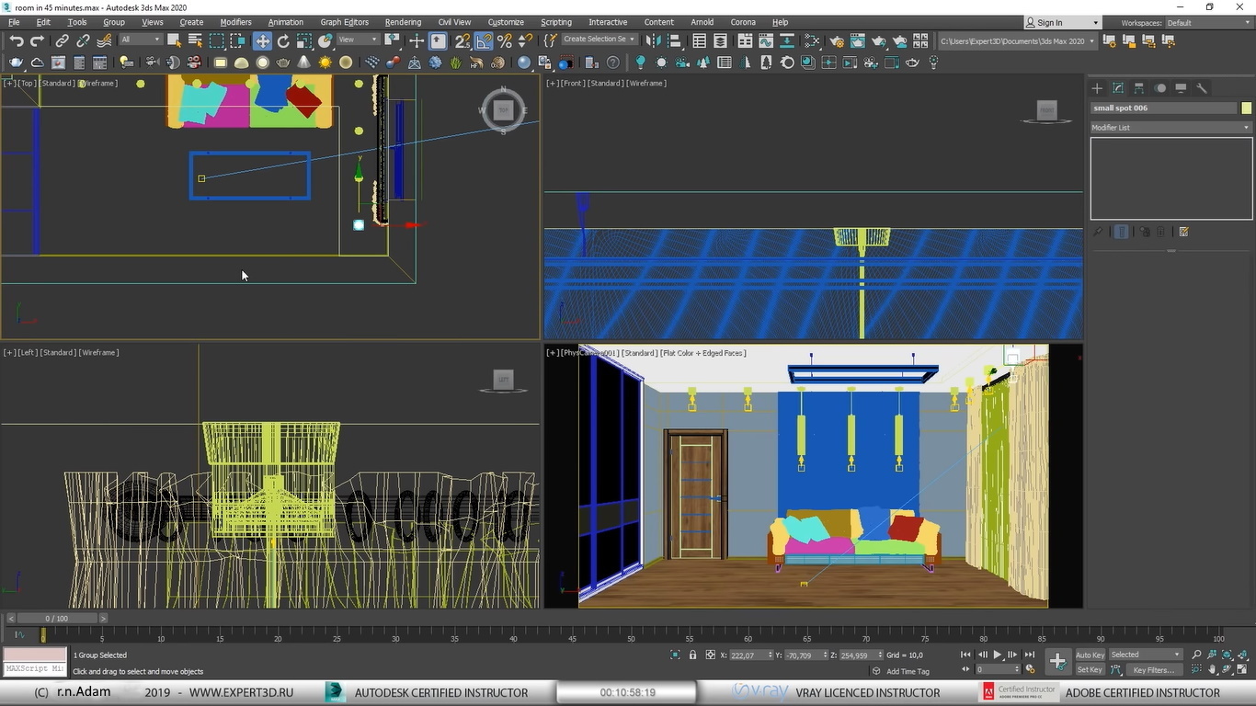Screen dimensions: 1256x706
Task: Open the Modify tab in command panel
Action: point(1118,88)
